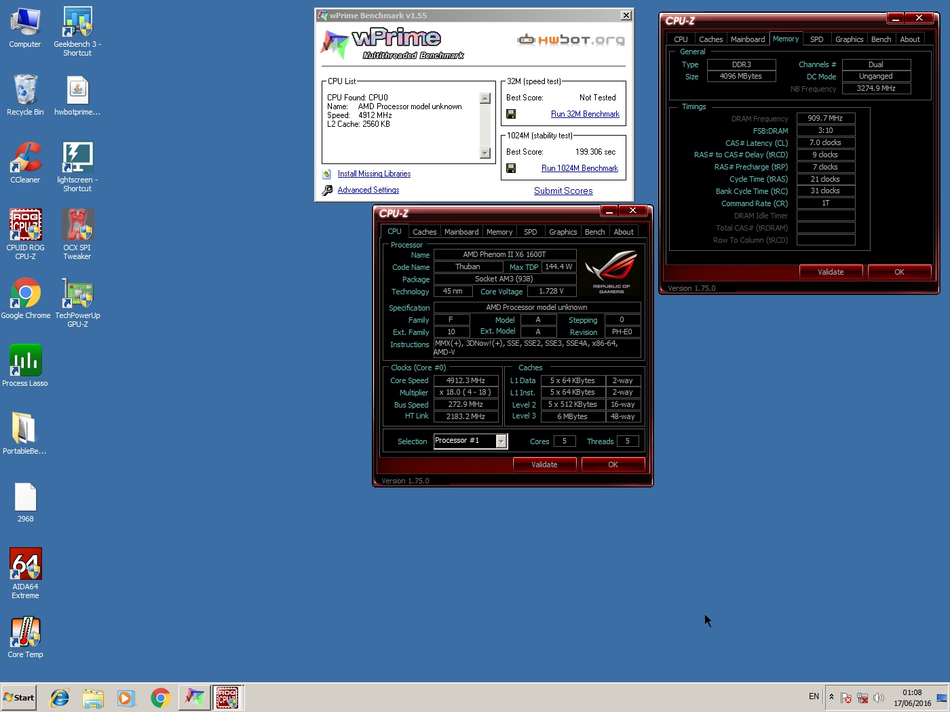The image size is (950, 712).
Task: Switch to SPD tab in Memory CPU-Z window
Action: click(817, 39)
